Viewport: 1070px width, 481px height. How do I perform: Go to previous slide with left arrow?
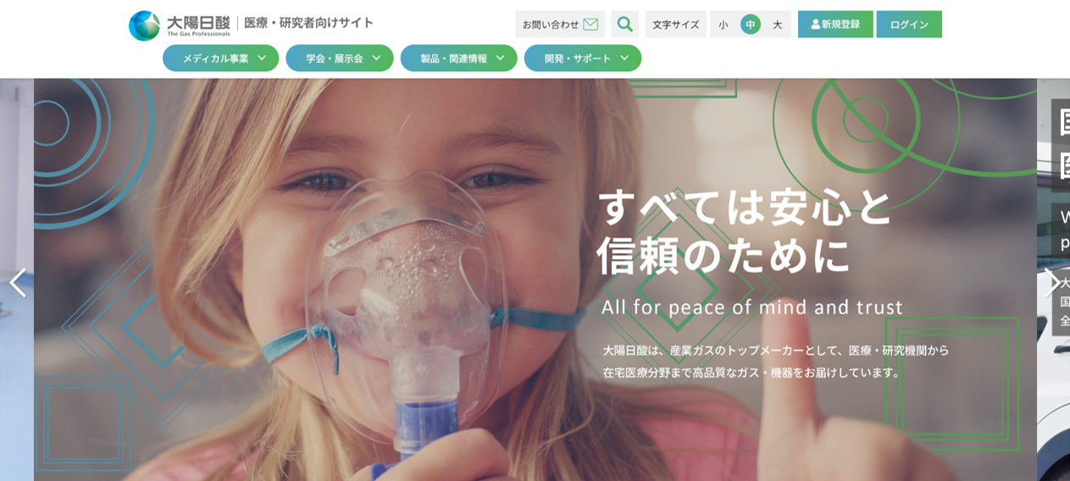click(x=17, y=283)
